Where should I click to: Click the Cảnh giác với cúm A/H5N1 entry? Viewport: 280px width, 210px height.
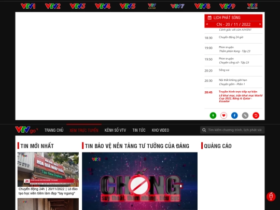click(x=235, y=30)
